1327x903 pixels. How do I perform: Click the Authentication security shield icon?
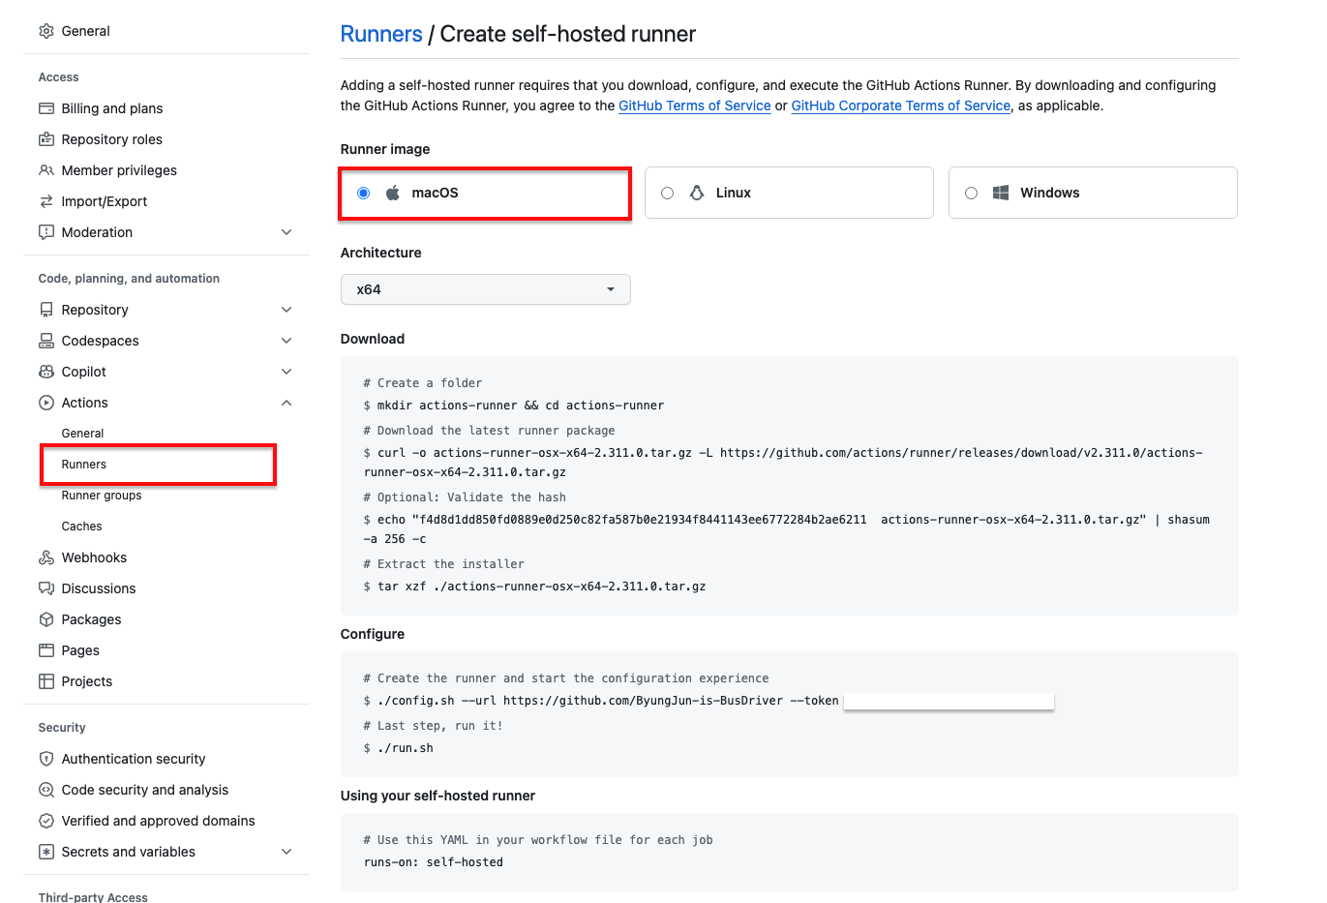pyautogui.click(x=46, y=759)
